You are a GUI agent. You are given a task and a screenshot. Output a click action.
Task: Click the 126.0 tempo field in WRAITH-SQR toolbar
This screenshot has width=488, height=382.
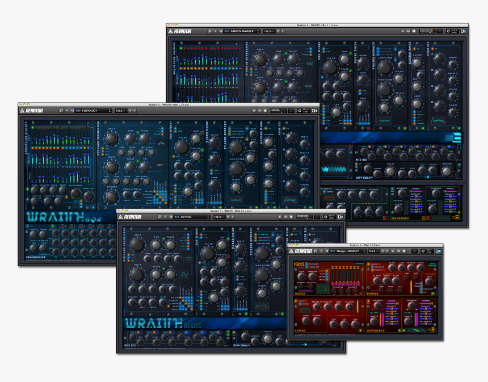(x=121, y=111)
